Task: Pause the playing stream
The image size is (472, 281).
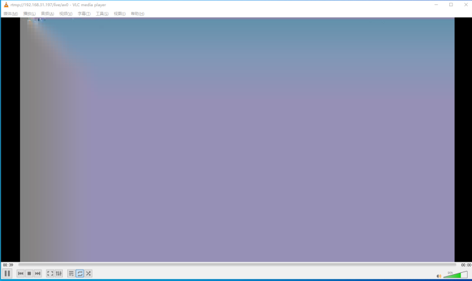Action: 7,273
